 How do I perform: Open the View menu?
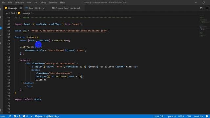click(29, 3)
